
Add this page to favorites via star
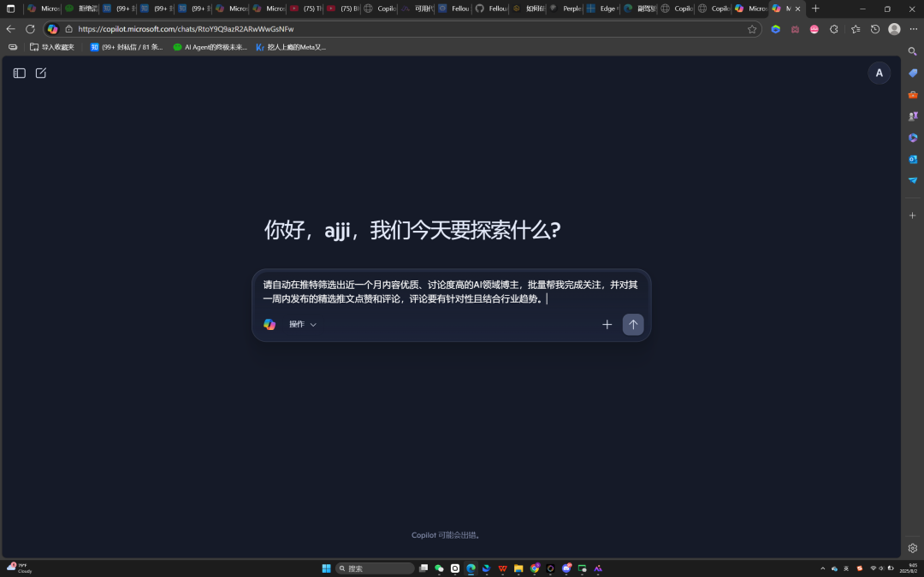click(x=750, y=28)
